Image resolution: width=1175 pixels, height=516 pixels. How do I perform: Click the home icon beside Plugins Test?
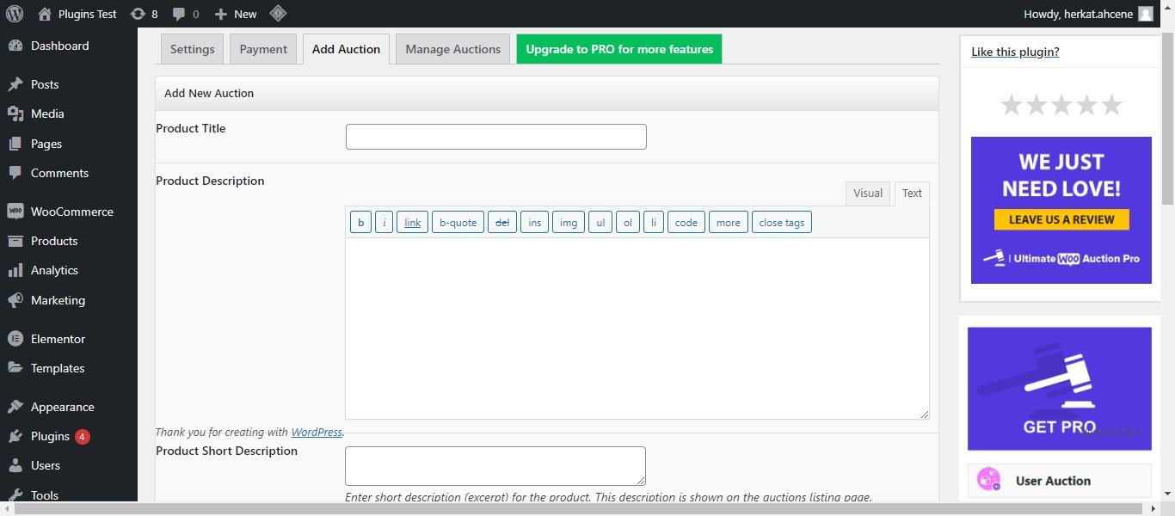click(x=45, y=14)
